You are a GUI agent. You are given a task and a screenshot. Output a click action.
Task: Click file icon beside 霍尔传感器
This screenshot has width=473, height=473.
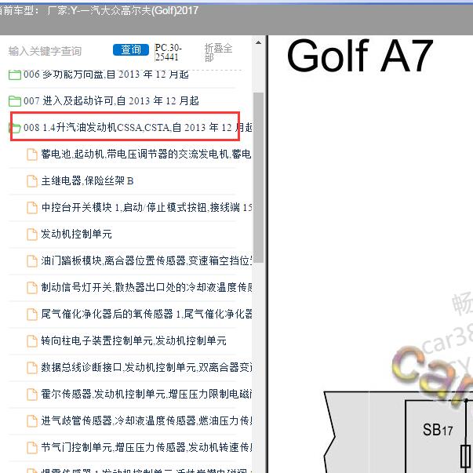click(x=32, y=395)
